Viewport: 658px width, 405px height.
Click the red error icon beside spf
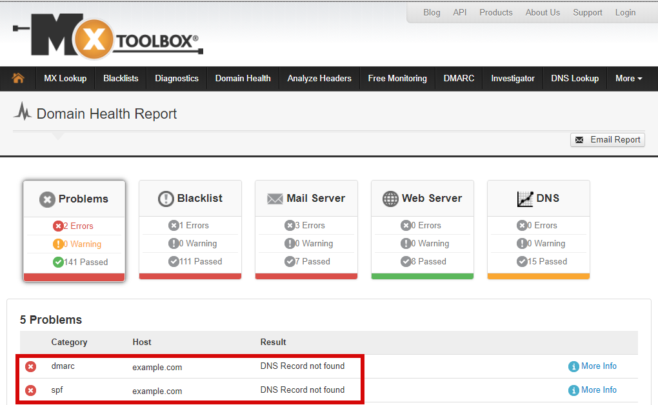point(30,391)
